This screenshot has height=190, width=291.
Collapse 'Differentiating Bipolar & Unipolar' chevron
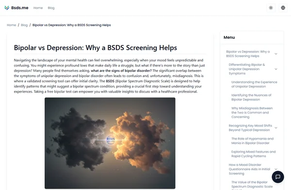tap(276, 69)
